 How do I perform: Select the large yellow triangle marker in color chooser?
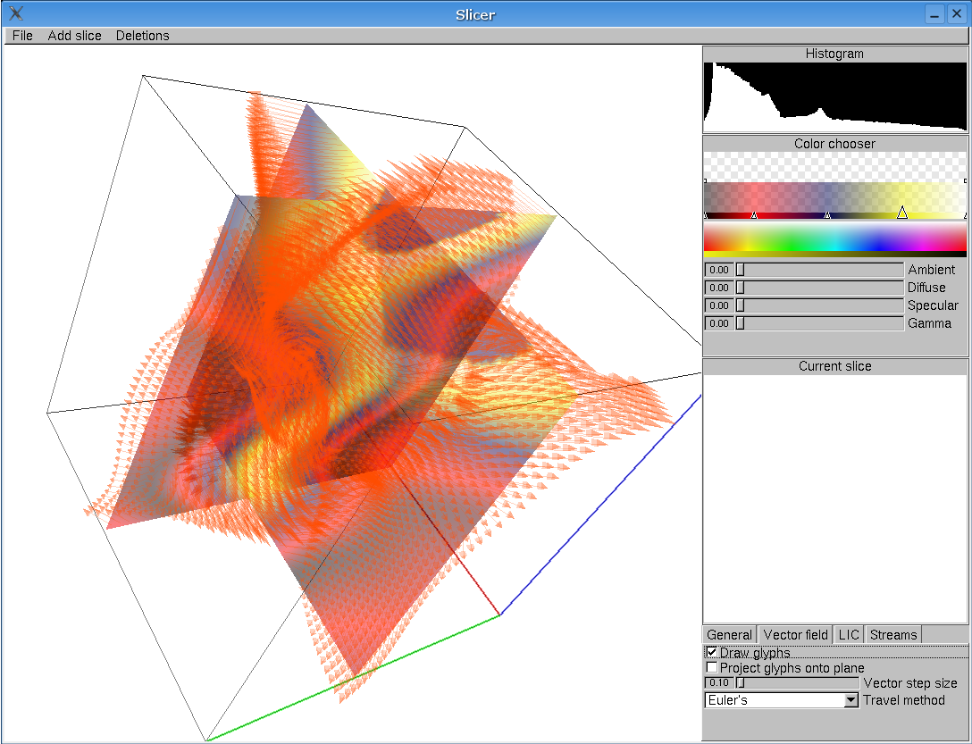point(902,213)
